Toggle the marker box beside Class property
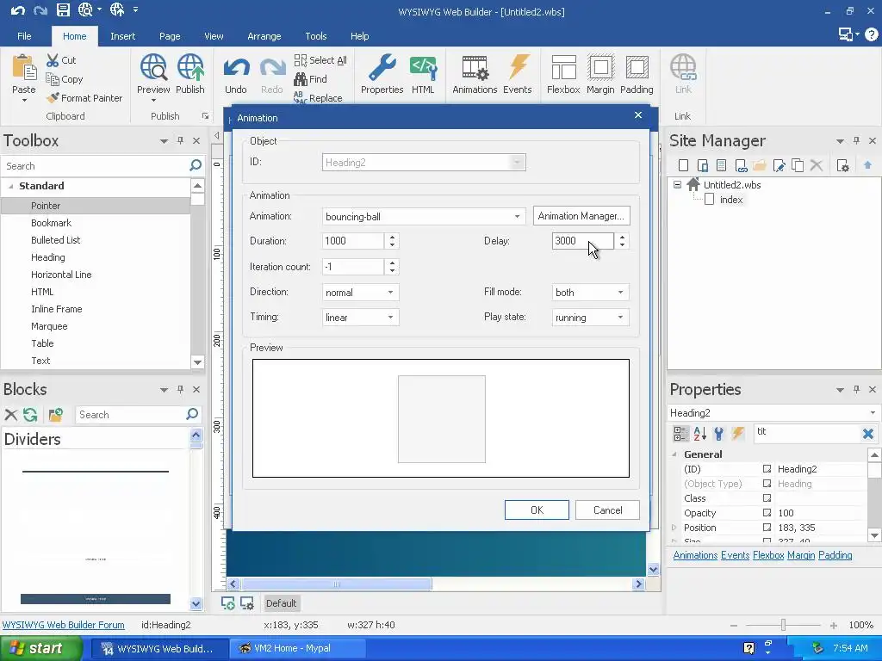The image size is (882, 661). 767,498
